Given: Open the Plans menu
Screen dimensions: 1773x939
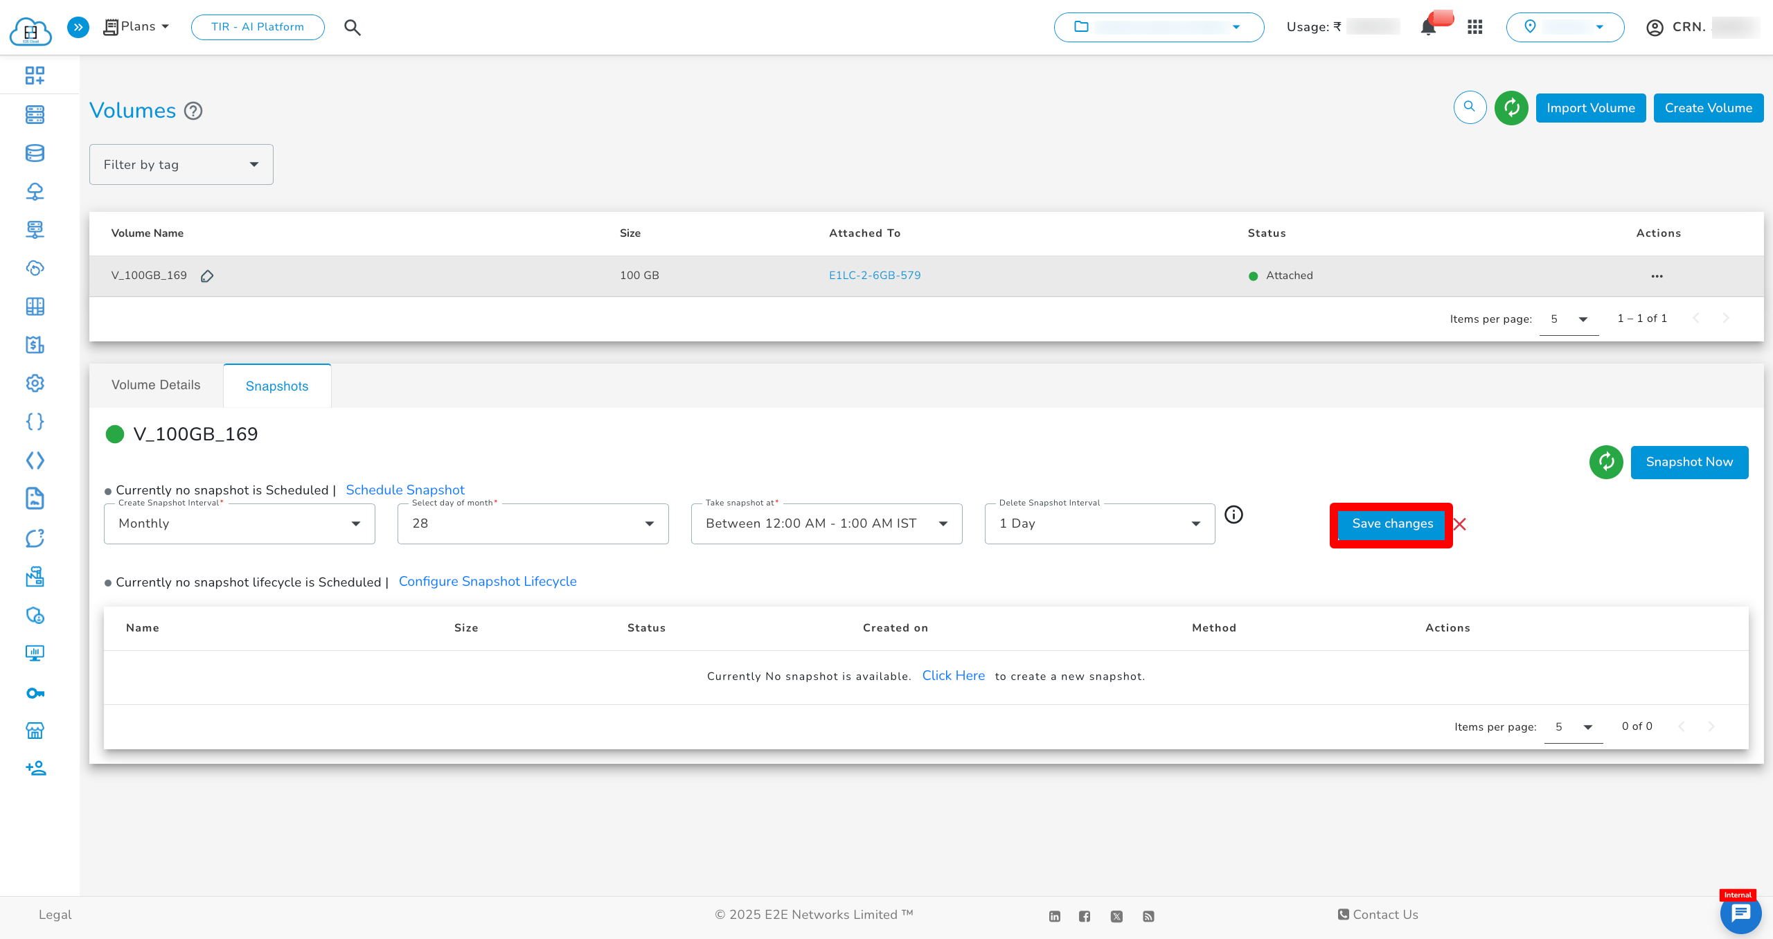Looking at the screenshot, I should [137, 27].
